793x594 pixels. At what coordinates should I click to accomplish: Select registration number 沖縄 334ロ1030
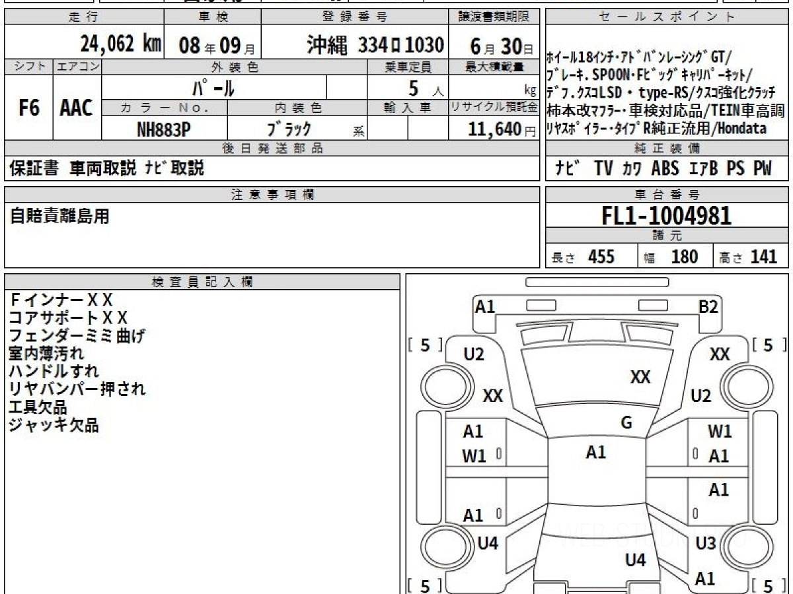(375, 45)
